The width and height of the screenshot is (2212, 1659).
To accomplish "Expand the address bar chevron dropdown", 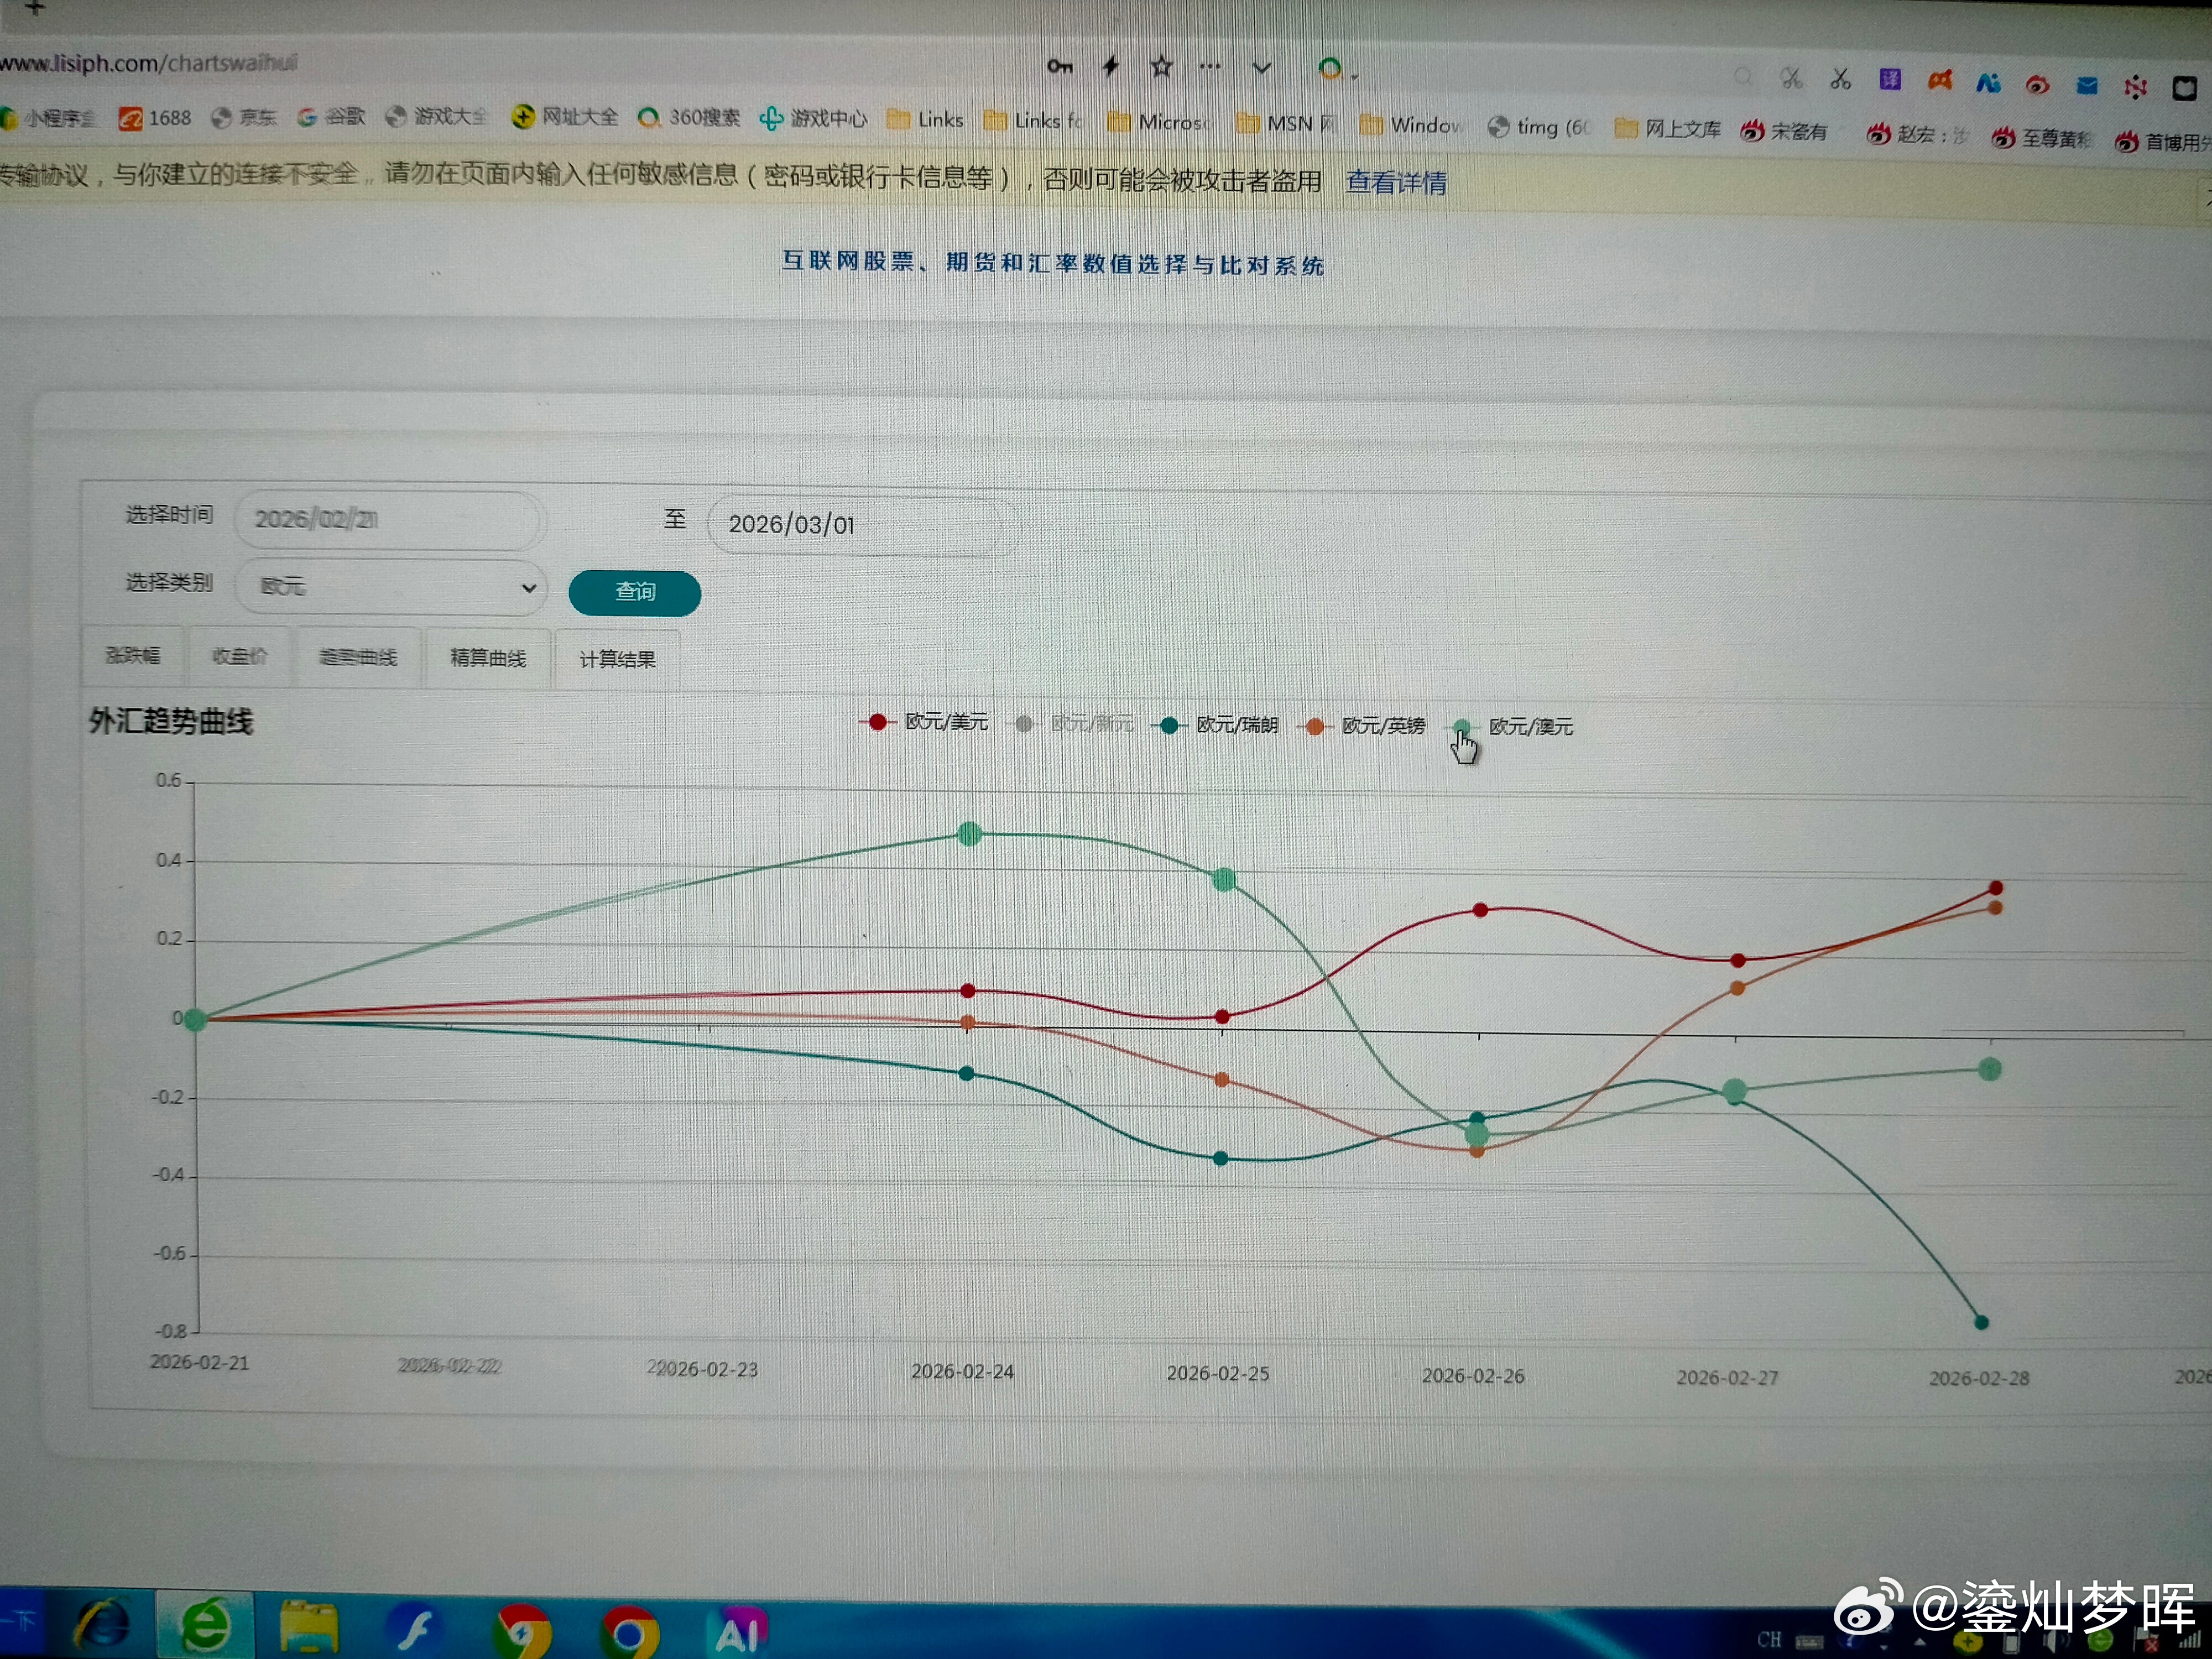I will coord(1261,68).
